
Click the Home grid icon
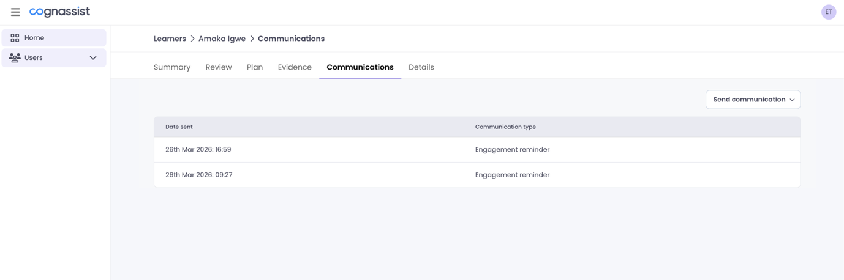15,38
